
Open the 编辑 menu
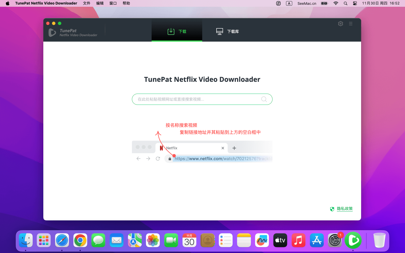pyautogui.click(x=100, y=3)
